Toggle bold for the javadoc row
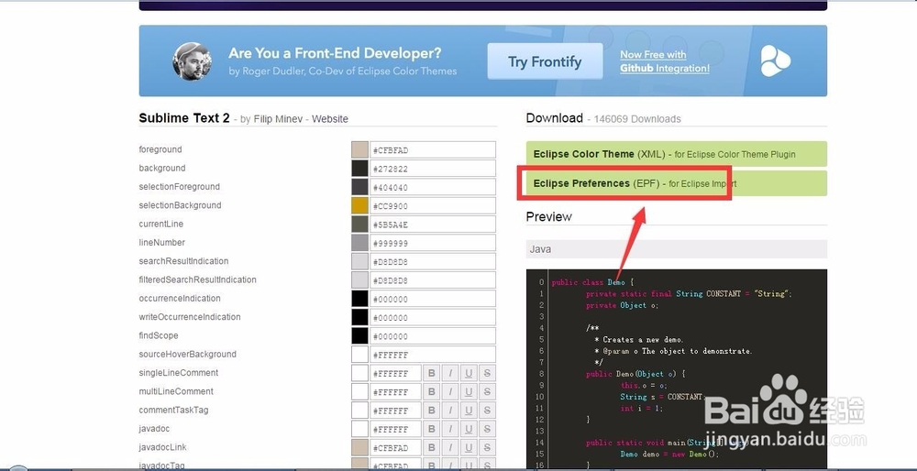 [432, 429]
